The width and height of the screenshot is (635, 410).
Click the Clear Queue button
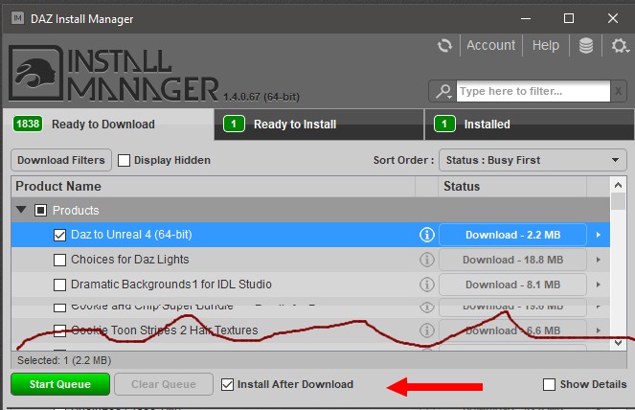[x=164, y=384]
